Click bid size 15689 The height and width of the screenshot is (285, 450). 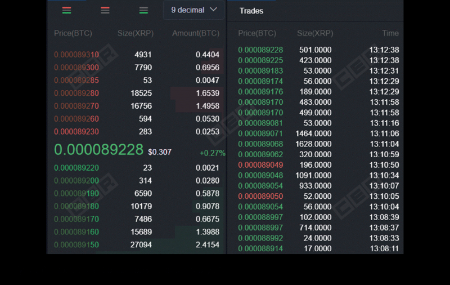pyautogui.click(x=141, y=232)
